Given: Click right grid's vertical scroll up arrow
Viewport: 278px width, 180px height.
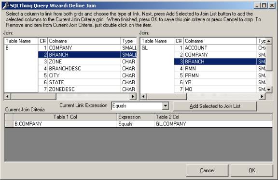Looking at the screenshot, I should tap(269, 41).
